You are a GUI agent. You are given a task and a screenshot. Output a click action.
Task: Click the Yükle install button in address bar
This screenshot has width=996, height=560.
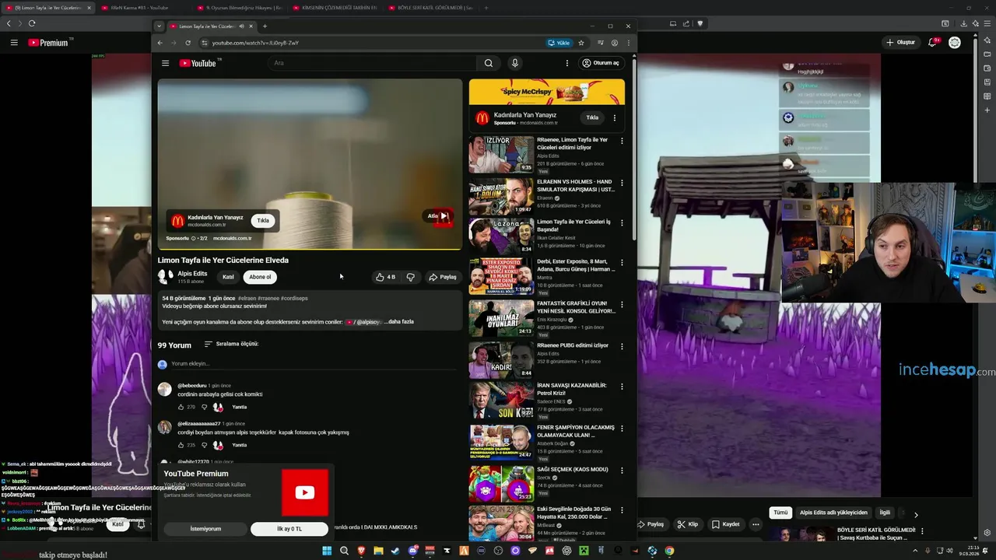click(x=559, y=43)
